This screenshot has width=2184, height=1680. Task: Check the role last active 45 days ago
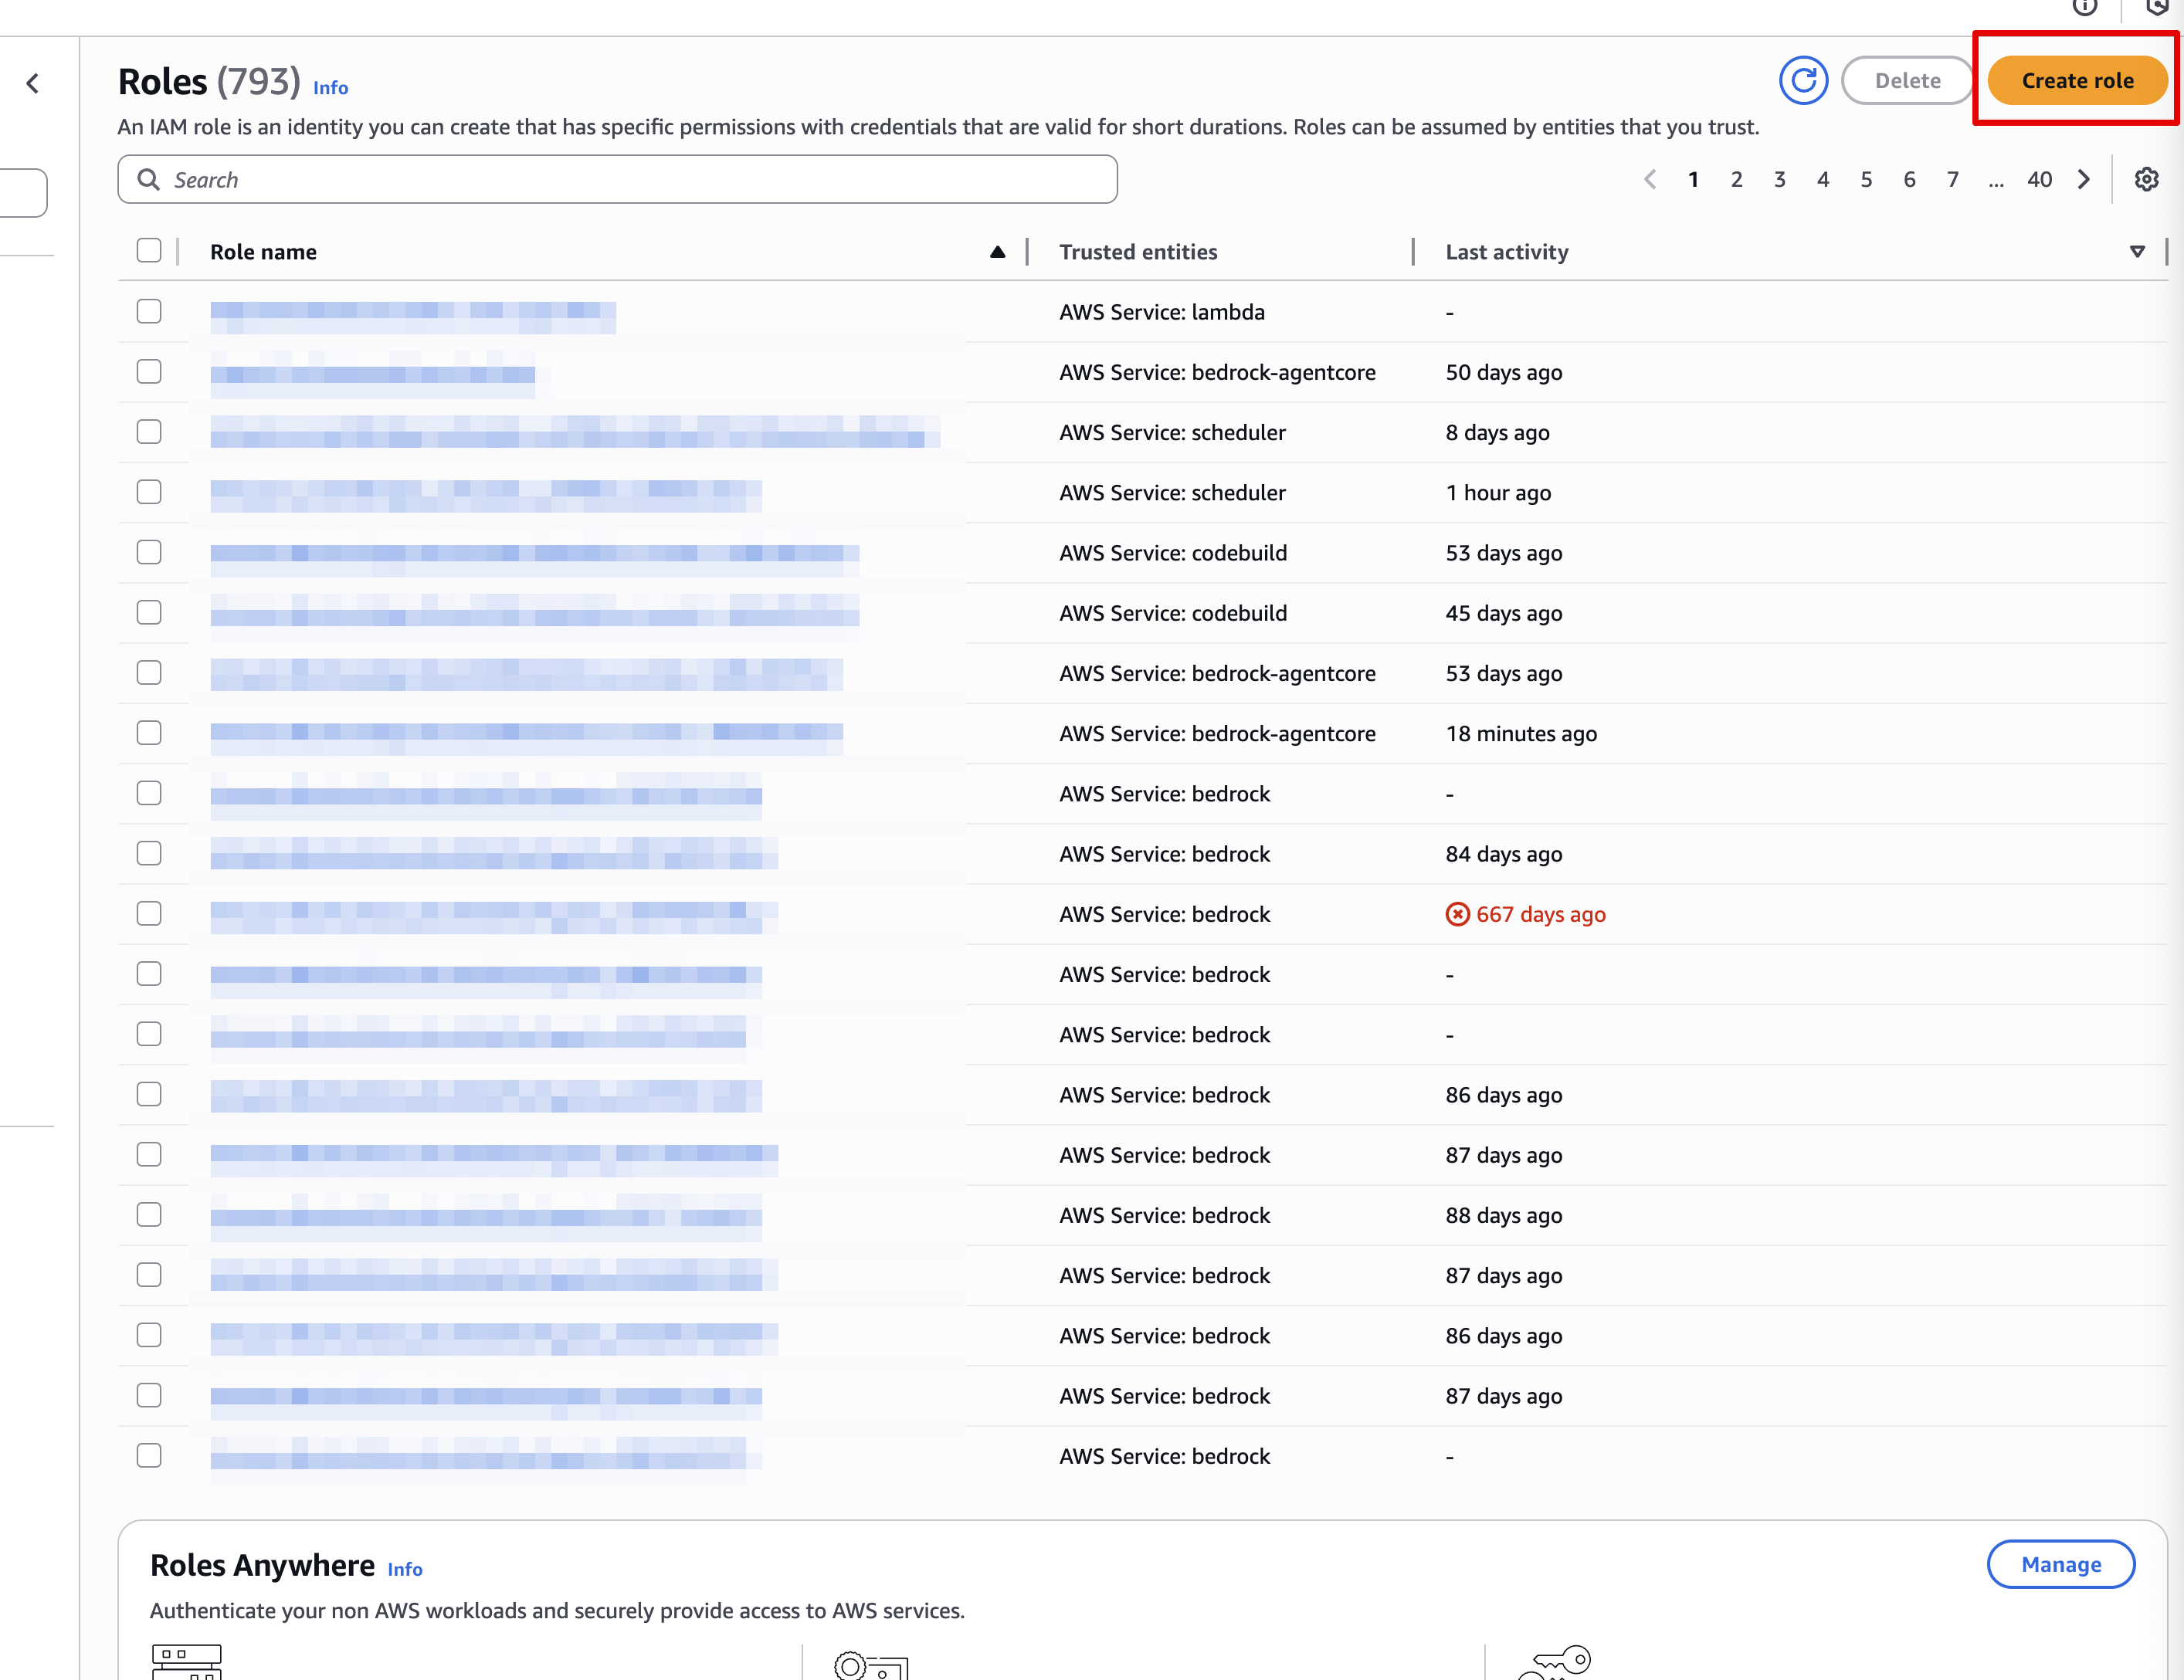click(149, 612)
